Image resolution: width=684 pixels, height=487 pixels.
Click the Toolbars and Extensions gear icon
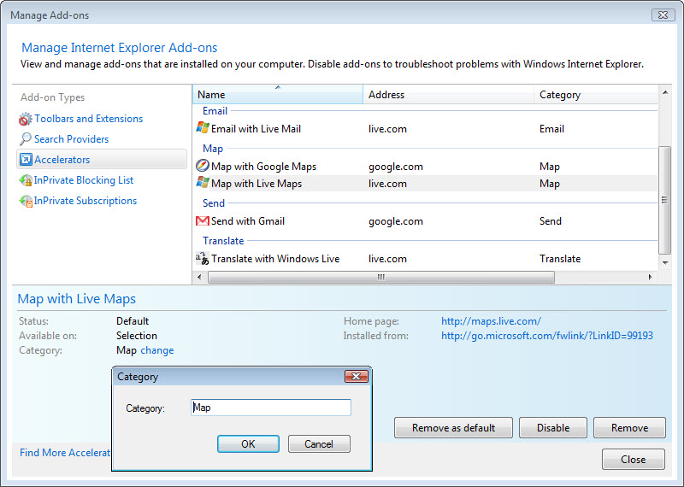(26, 119)
